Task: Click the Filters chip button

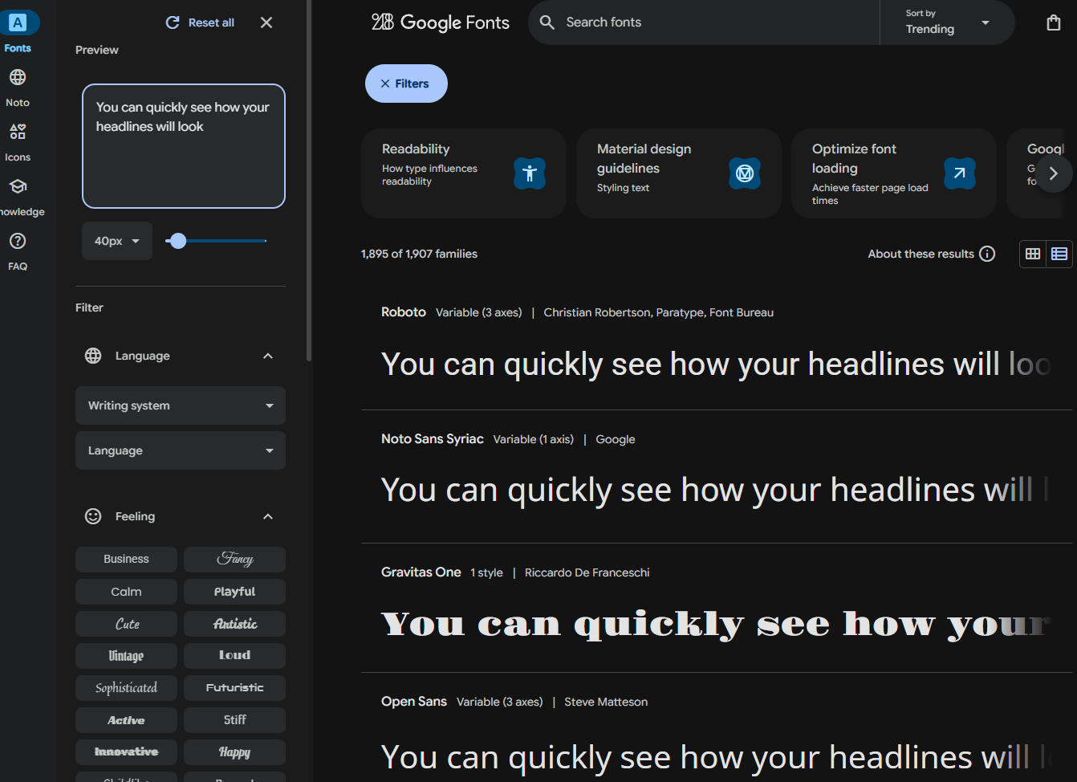Action: pyautogui.click(x=406, y=83)
